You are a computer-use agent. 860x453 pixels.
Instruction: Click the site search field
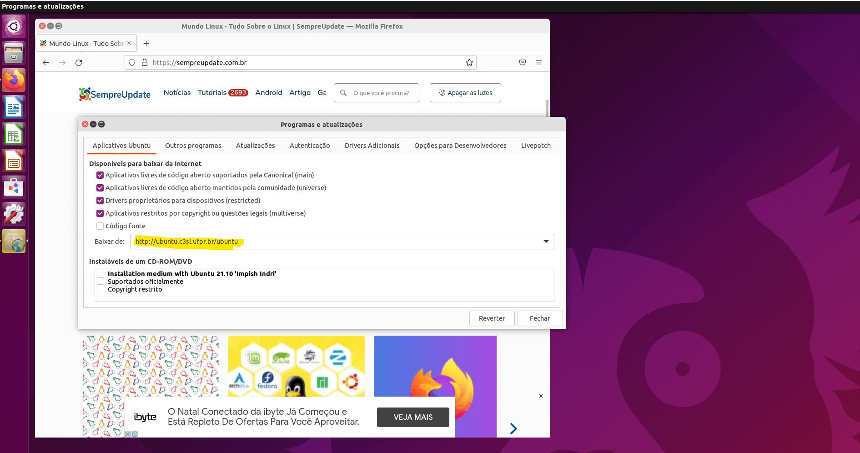coord(377,93)
